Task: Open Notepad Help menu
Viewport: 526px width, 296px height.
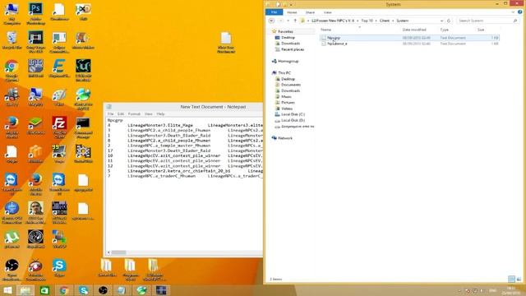Action: pyautogui.click(x=160, y=113)
